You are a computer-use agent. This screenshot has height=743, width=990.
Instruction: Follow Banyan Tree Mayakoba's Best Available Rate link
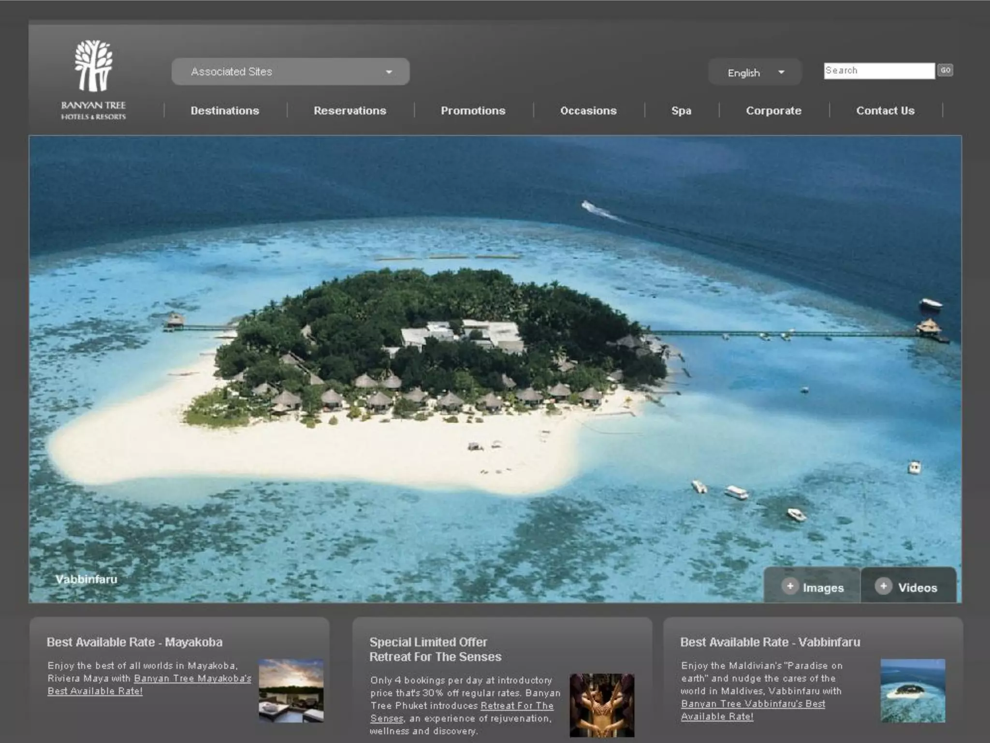pyautogui.click(x=192, y=679)
